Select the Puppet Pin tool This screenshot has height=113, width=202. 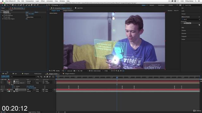tap(38, 5)
